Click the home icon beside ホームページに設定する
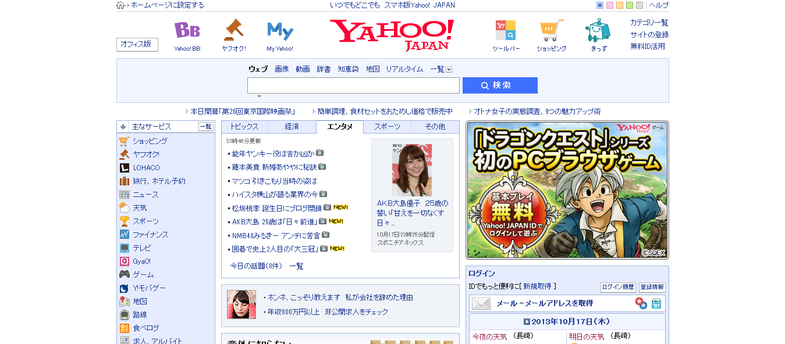 pos(120,5)
